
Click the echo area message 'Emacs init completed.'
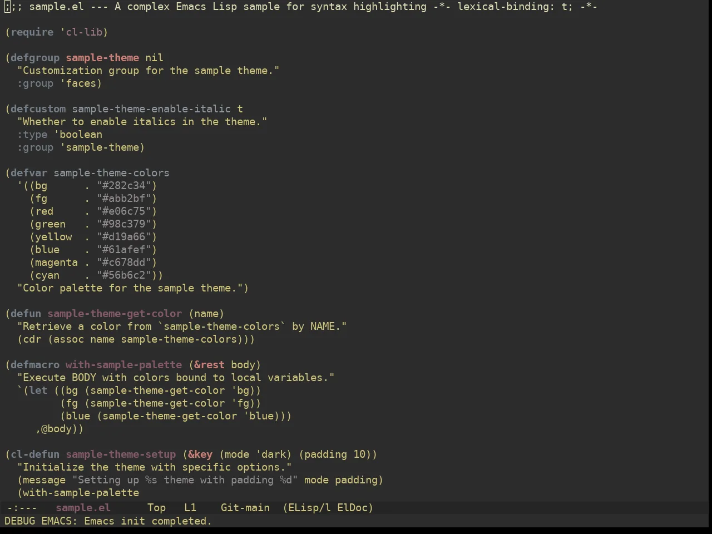[x=148, y=521]
